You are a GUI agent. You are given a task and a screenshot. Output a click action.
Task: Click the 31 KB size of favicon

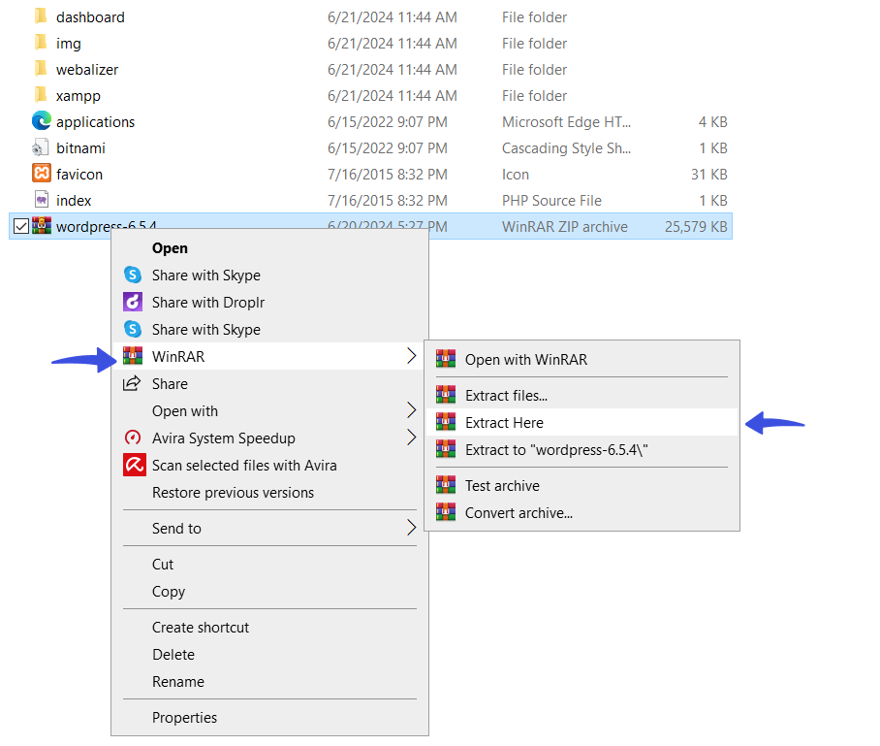[708, 175]
